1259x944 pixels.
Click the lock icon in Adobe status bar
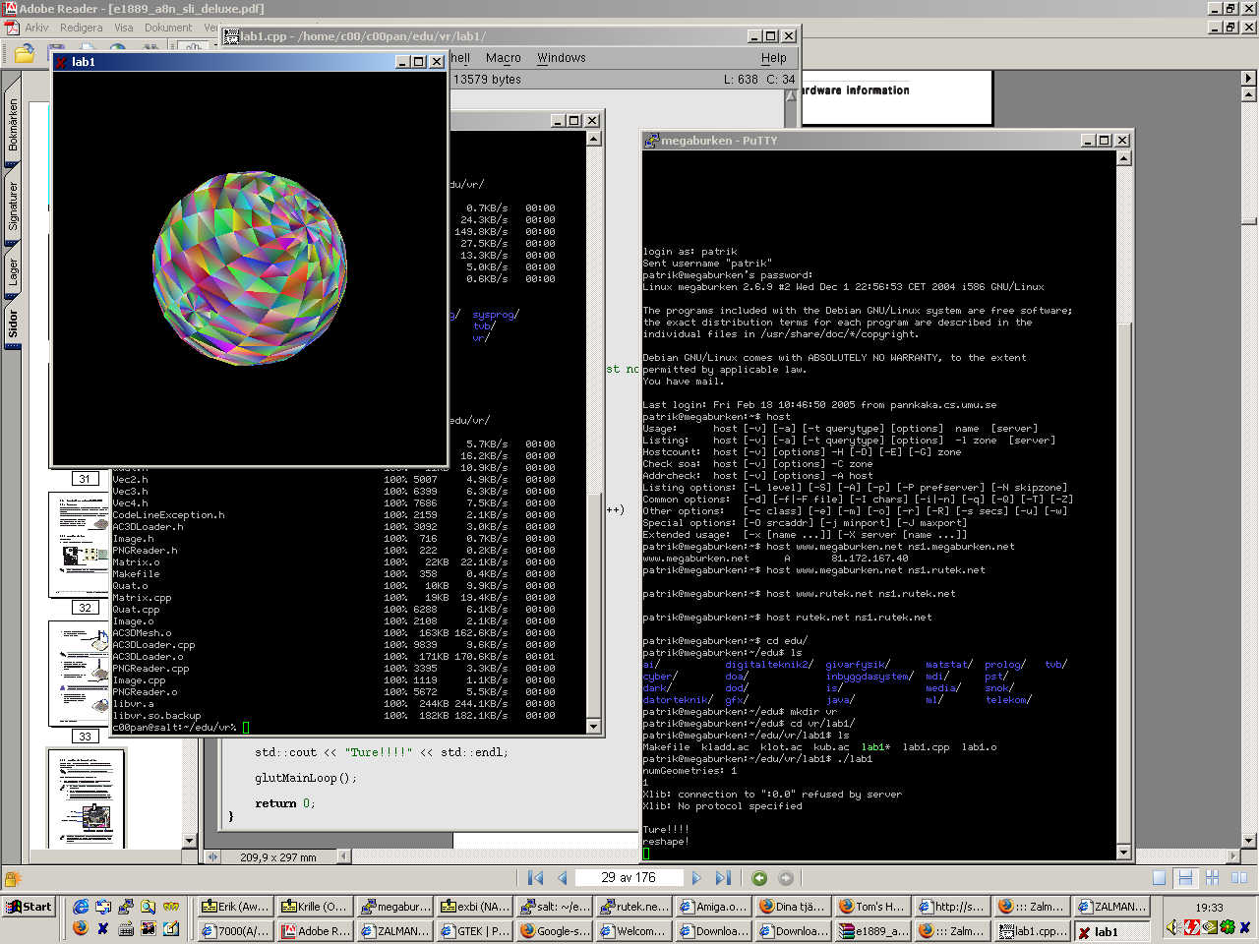[x=13, y=878]
